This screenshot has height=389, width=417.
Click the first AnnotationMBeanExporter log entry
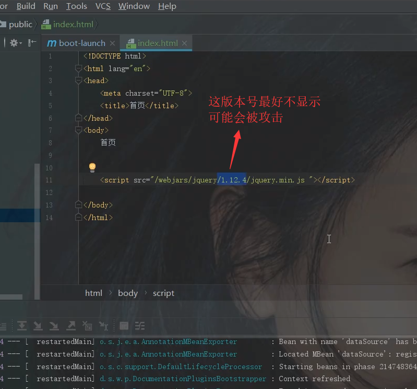[x=169, y=341]
